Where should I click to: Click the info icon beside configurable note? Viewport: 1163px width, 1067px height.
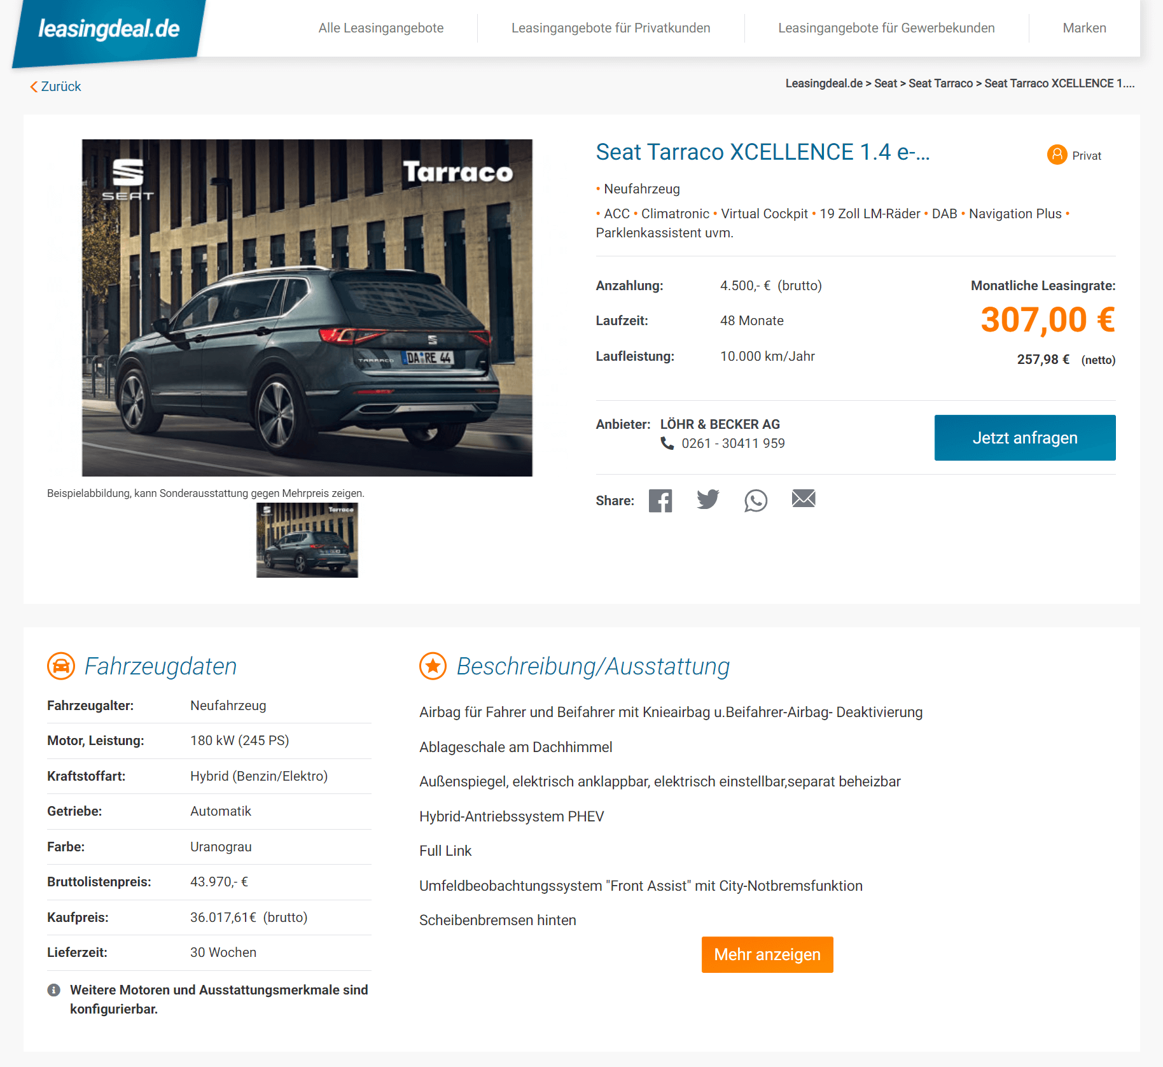tap(54, 990)
